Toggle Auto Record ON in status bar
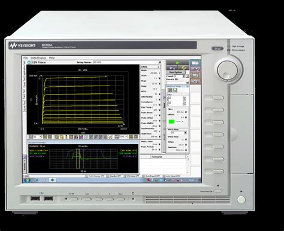 (x=171, y=176)
